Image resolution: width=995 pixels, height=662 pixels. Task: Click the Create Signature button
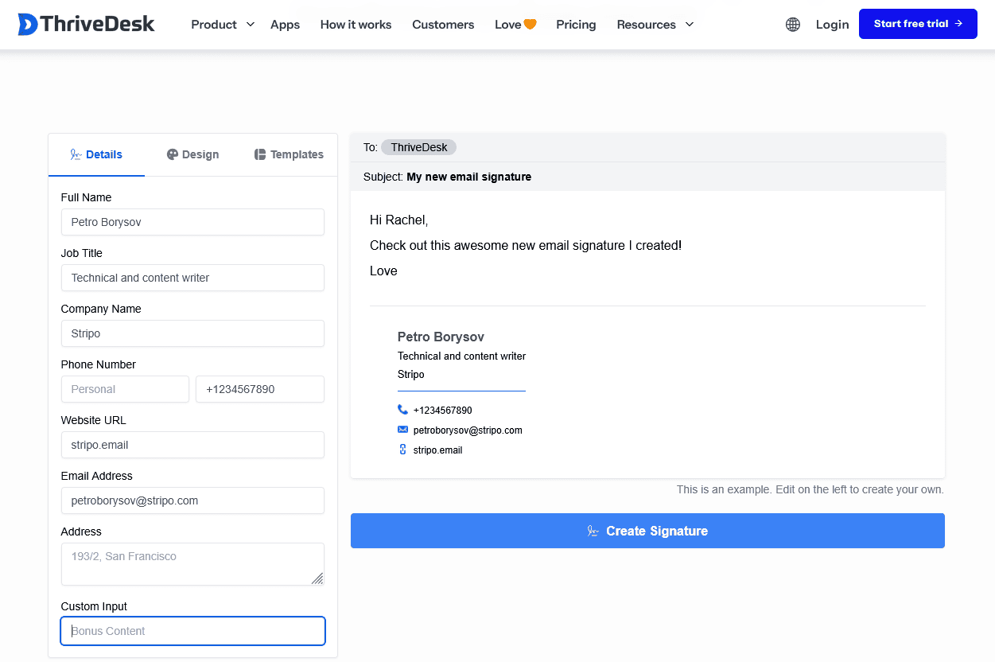tap(647, 531)
